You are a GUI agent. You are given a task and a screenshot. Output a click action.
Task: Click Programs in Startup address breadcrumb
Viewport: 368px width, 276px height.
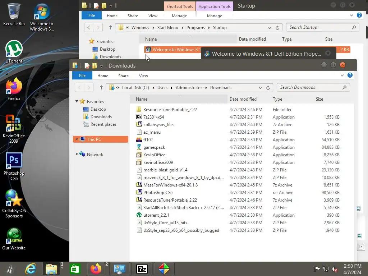195,28
